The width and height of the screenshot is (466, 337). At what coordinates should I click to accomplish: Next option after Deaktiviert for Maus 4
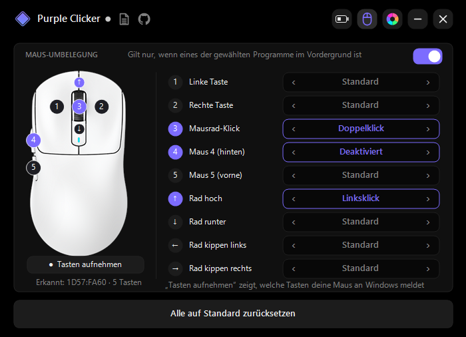428,153
